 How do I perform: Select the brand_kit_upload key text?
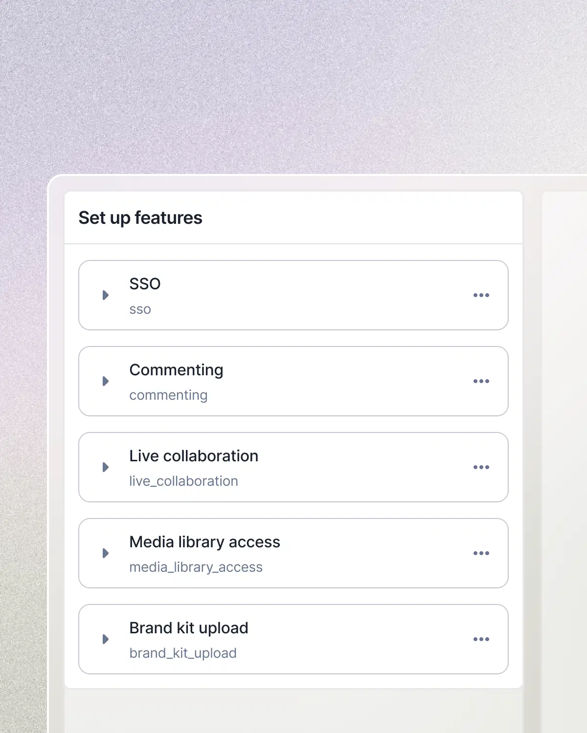coord(183,653)
